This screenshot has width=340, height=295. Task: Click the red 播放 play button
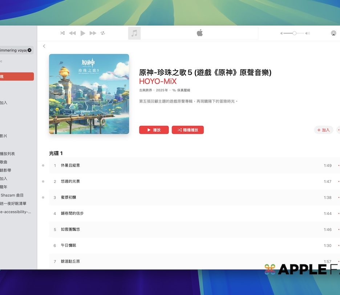point(154,130)
